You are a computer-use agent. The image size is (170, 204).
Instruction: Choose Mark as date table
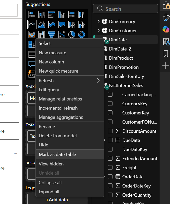(x=57, y=155)
